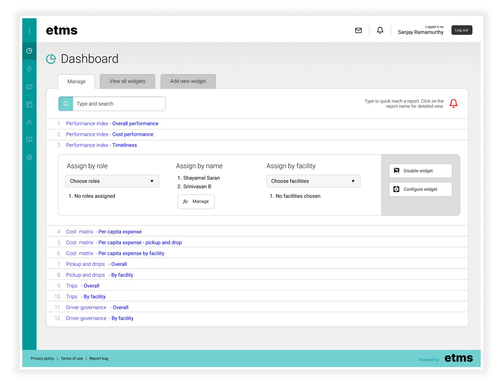Expand the Choose roles dropdown
This screenshot has height=389, width=503.
(112, 181)
